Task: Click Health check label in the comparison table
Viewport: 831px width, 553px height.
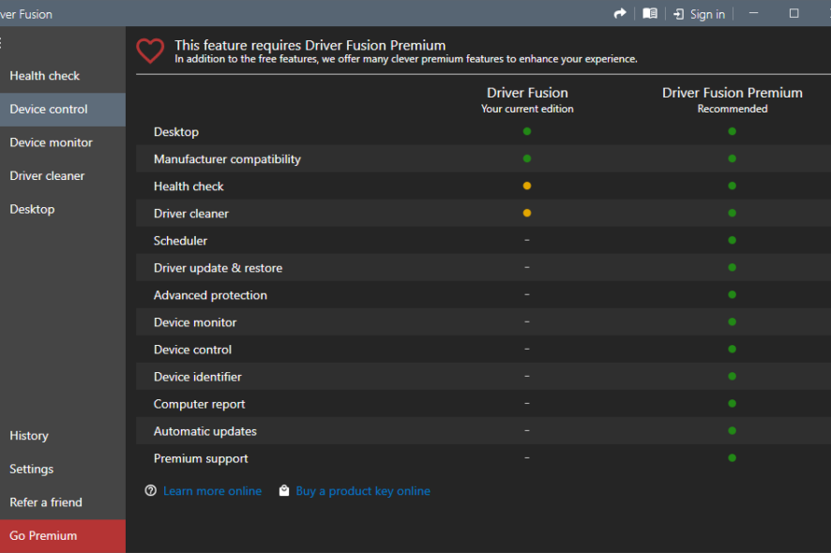Action: [189, 187]
